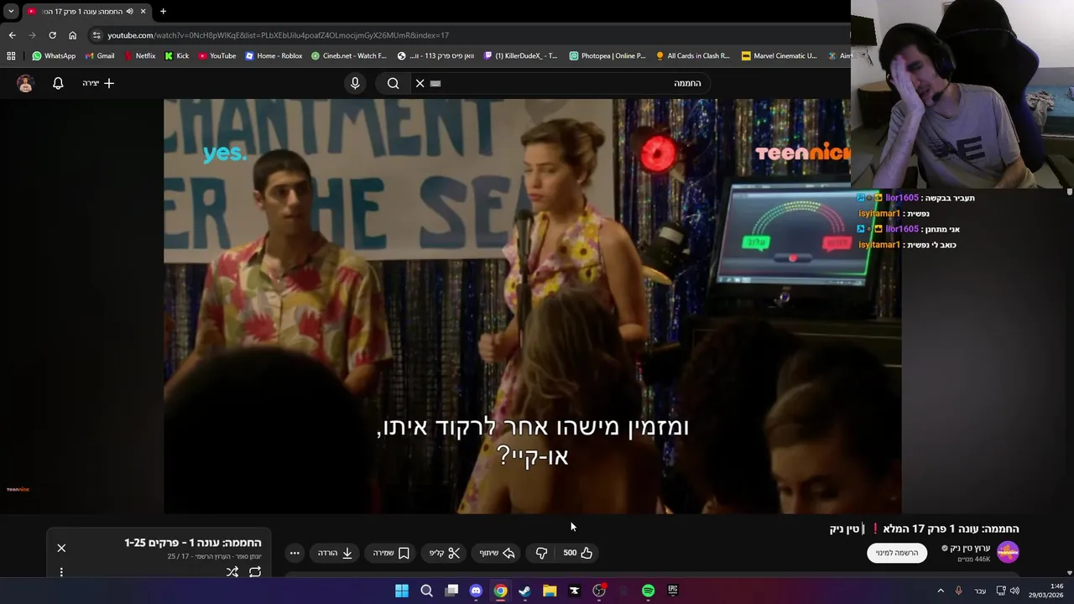Open Steam from taskbar
The height and width of the screenshot is (604, 1074).
tap(524, 591)
